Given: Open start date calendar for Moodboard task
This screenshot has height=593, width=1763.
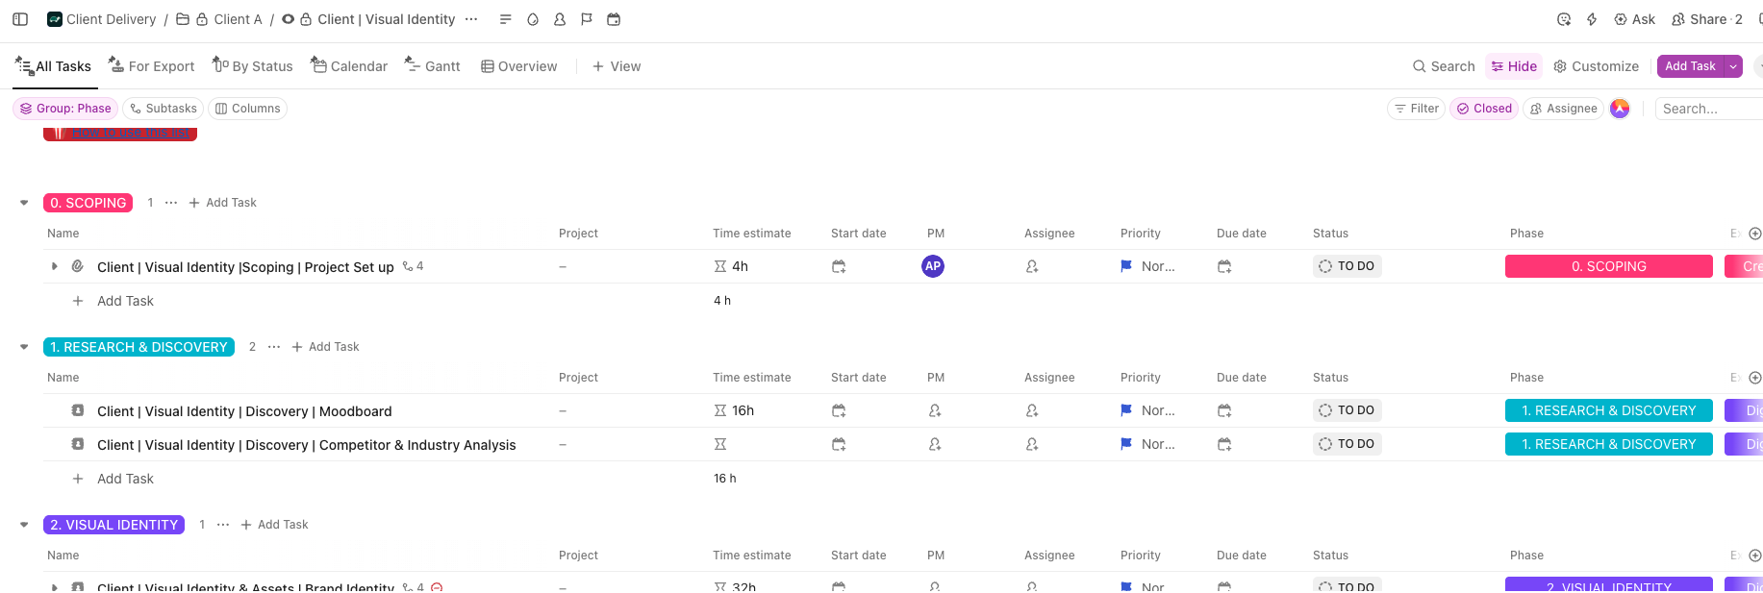Looking at the screenshot, I should [x=839, y=410].
